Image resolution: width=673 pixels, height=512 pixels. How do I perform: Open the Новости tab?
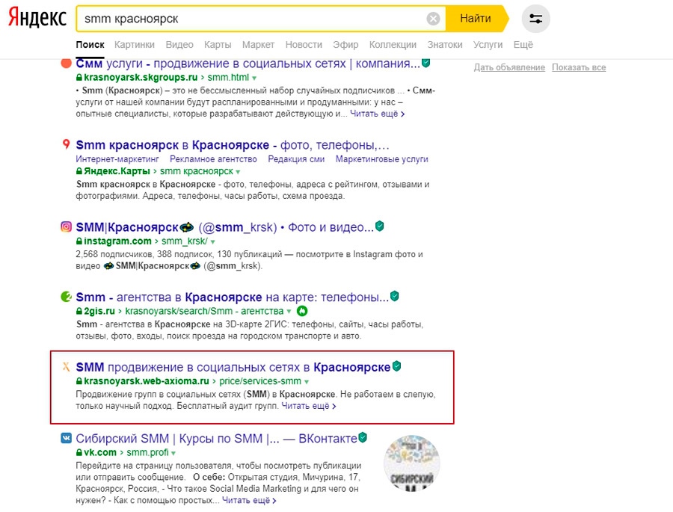[x=304, y=45]
